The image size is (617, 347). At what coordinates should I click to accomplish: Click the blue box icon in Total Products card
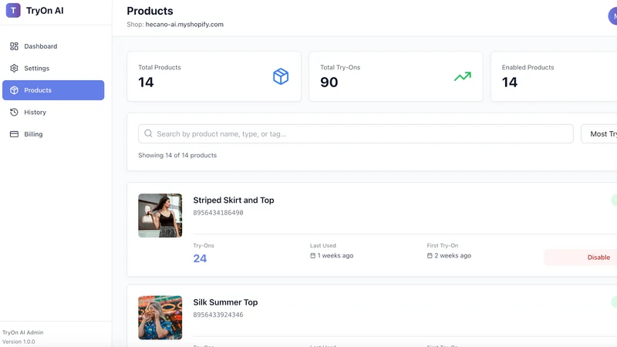[x=281, y=76]
